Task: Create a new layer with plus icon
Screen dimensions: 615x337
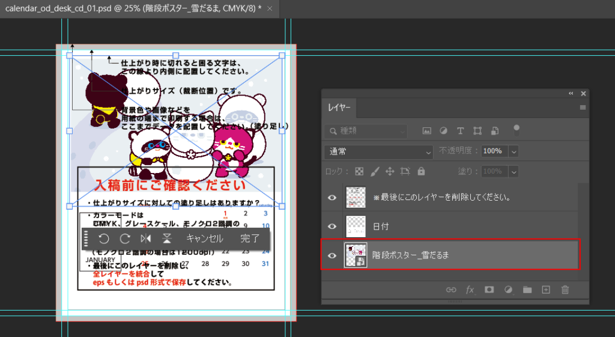Action: pos(546,290)
